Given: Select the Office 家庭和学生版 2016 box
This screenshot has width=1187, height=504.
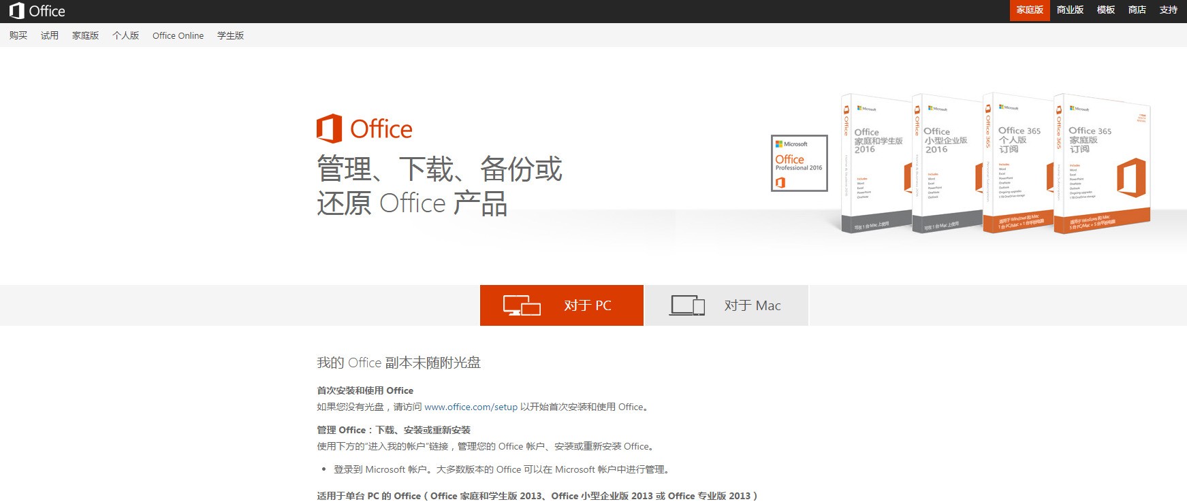Looking at the screenshot, I should (x=876, y=164).
